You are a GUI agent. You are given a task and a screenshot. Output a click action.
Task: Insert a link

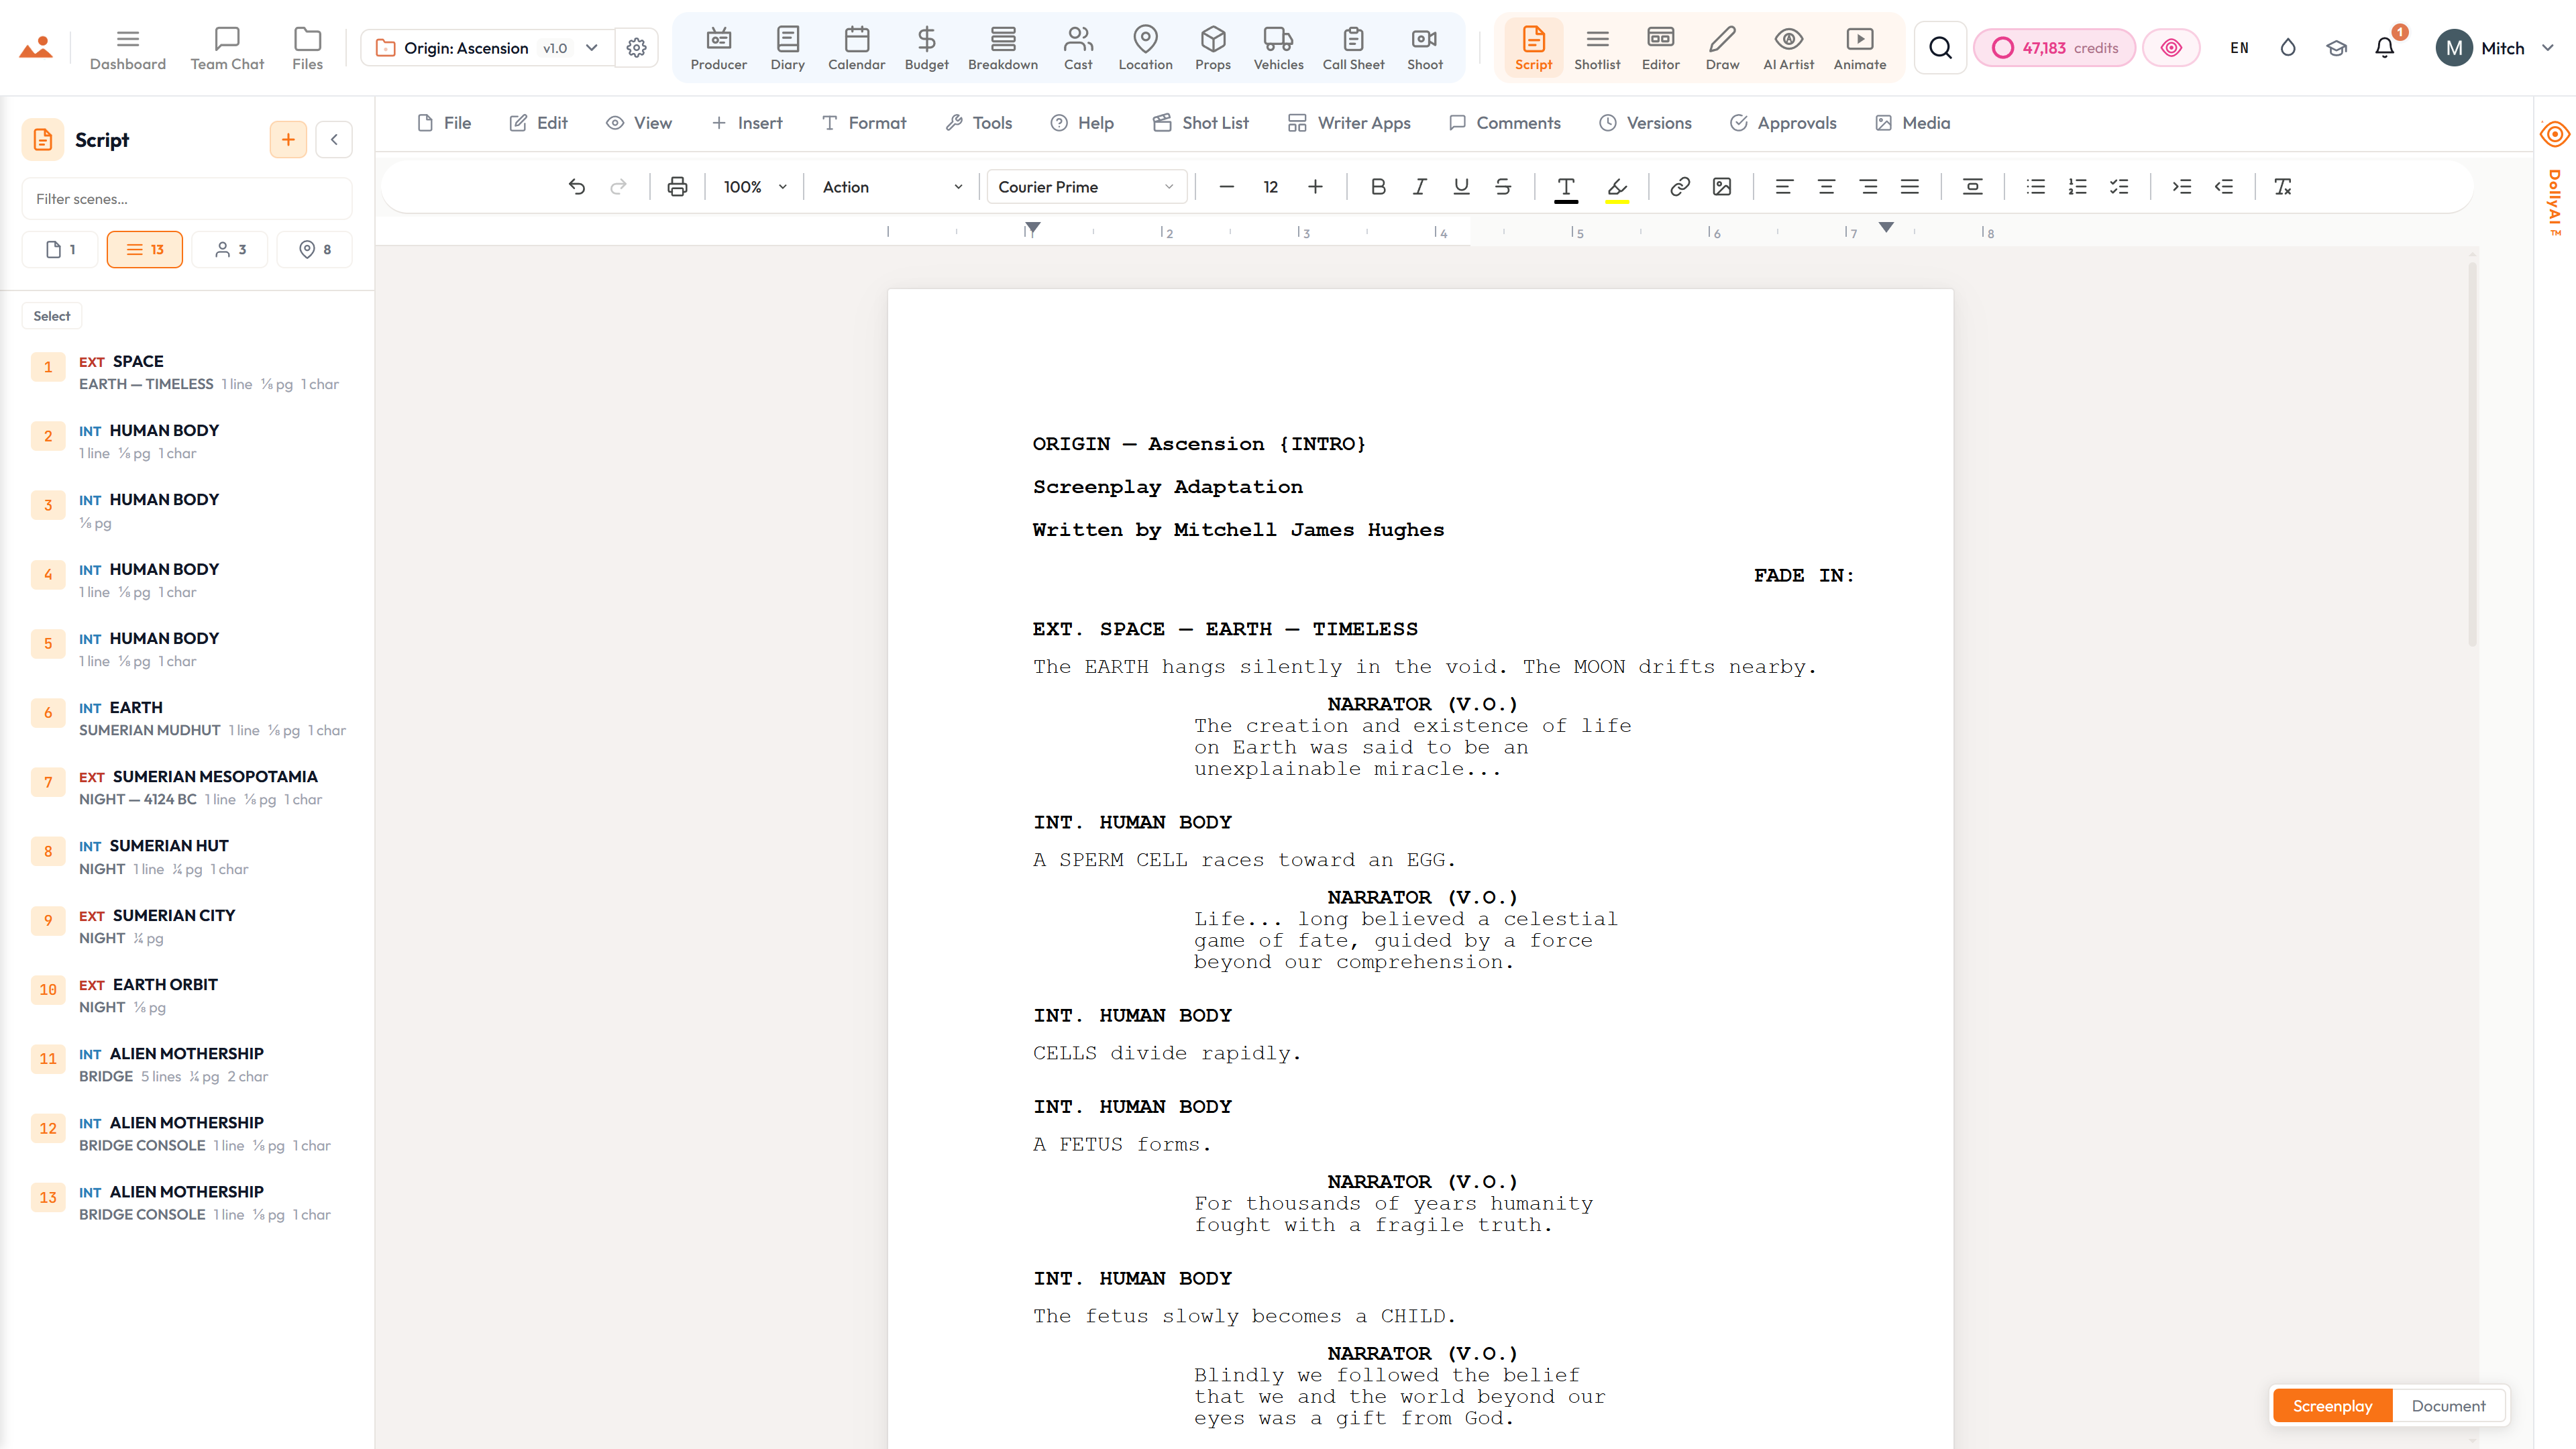[1679, 187]
